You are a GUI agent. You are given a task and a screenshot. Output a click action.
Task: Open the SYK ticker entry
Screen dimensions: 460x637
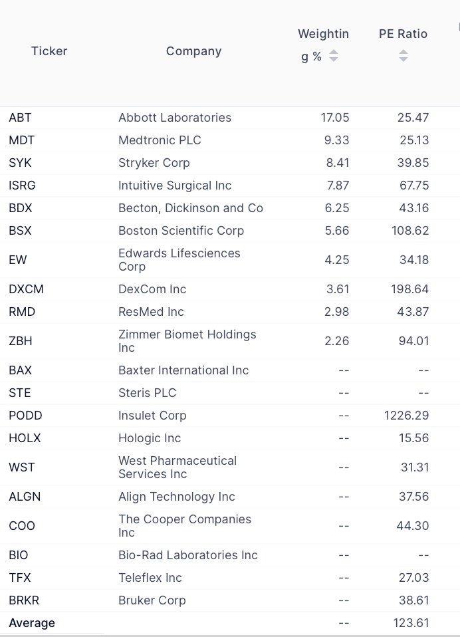pos(20,163)
